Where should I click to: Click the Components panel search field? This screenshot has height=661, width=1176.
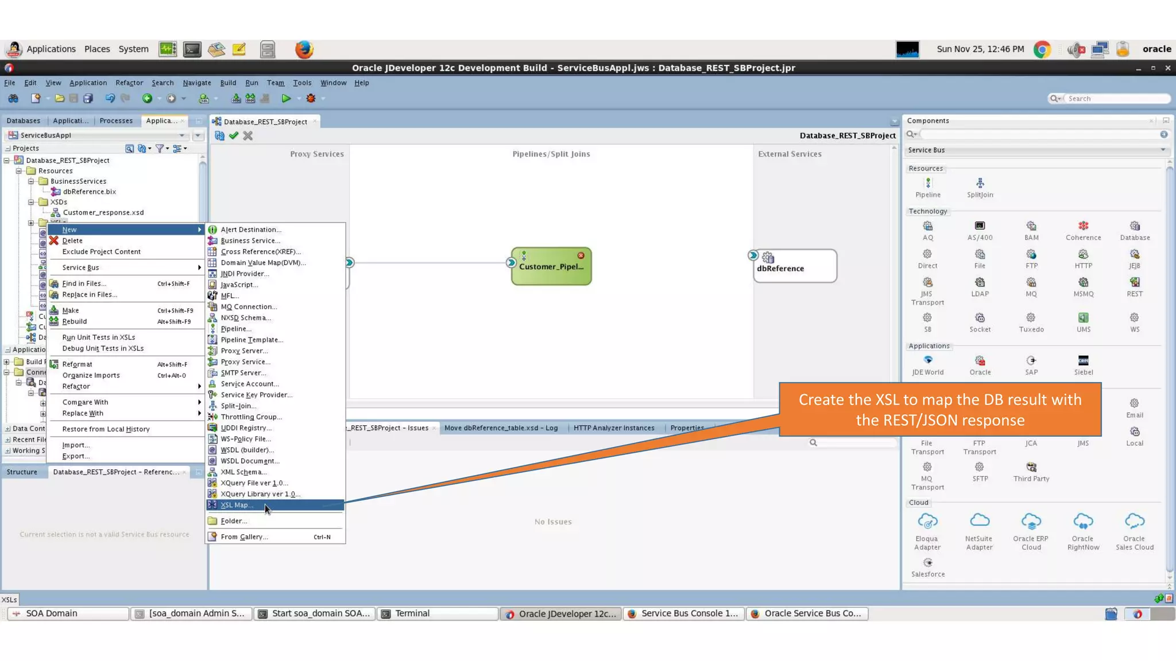pos(1039,134)
